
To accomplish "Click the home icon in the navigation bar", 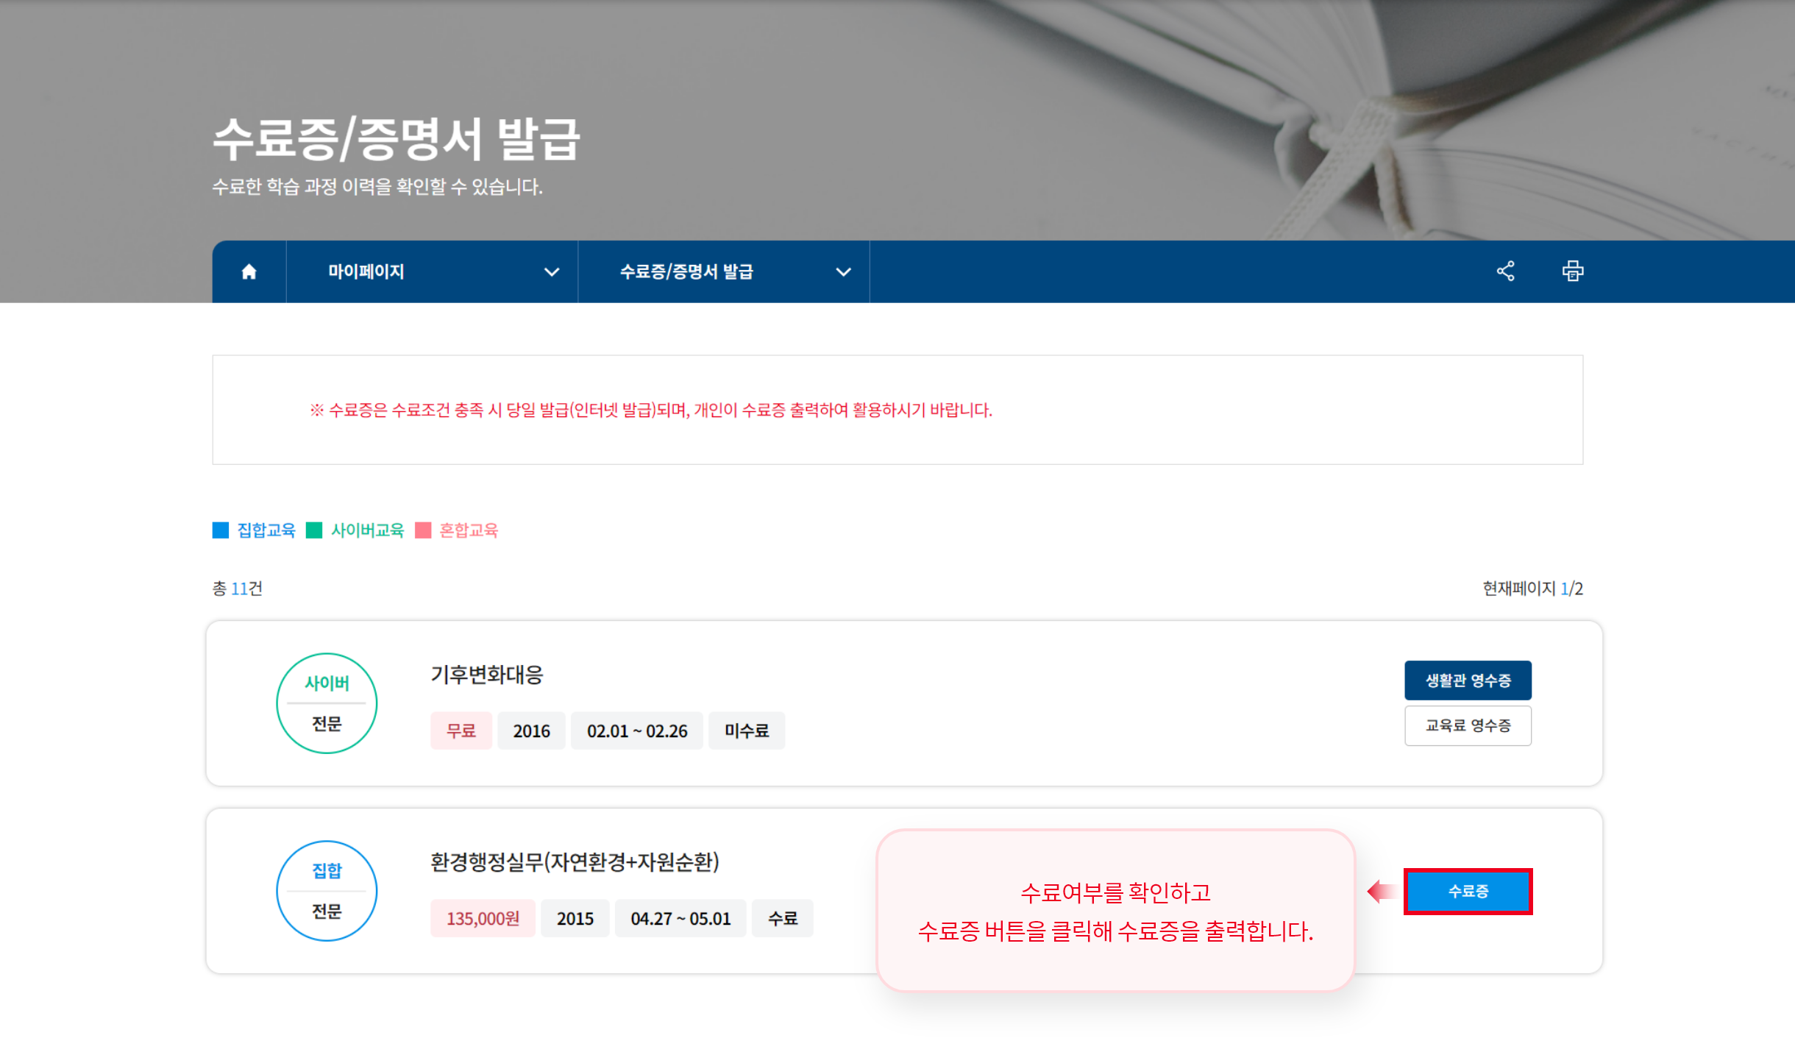I will [249, 271].
